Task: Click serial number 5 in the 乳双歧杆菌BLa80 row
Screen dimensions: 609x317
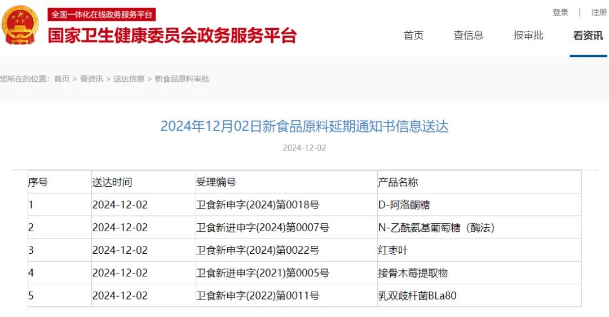Action: (30, 296)
